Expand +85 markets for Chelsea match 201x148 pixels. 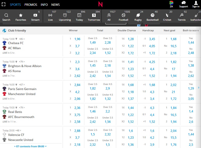click(22, 39)
